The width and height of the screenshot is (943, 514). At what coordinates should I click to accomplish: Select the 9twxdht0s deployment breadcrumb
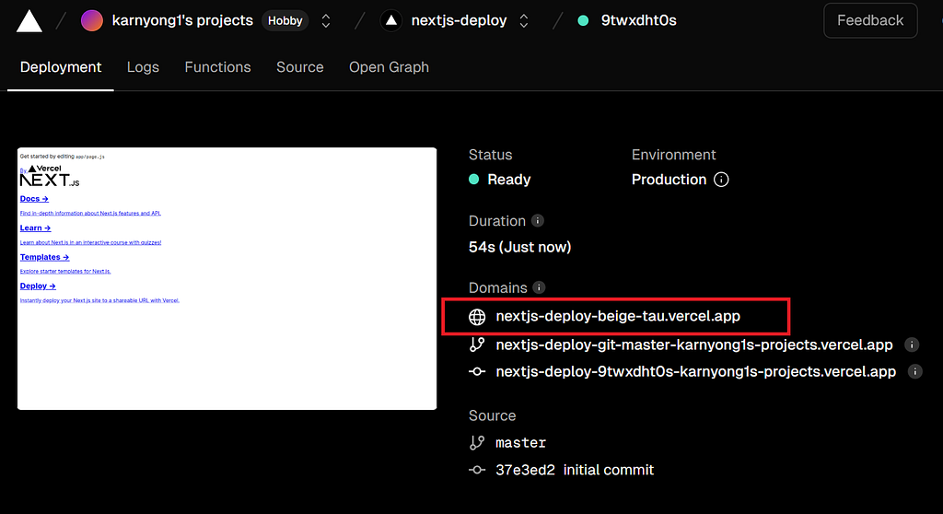[x=639, y=20]
